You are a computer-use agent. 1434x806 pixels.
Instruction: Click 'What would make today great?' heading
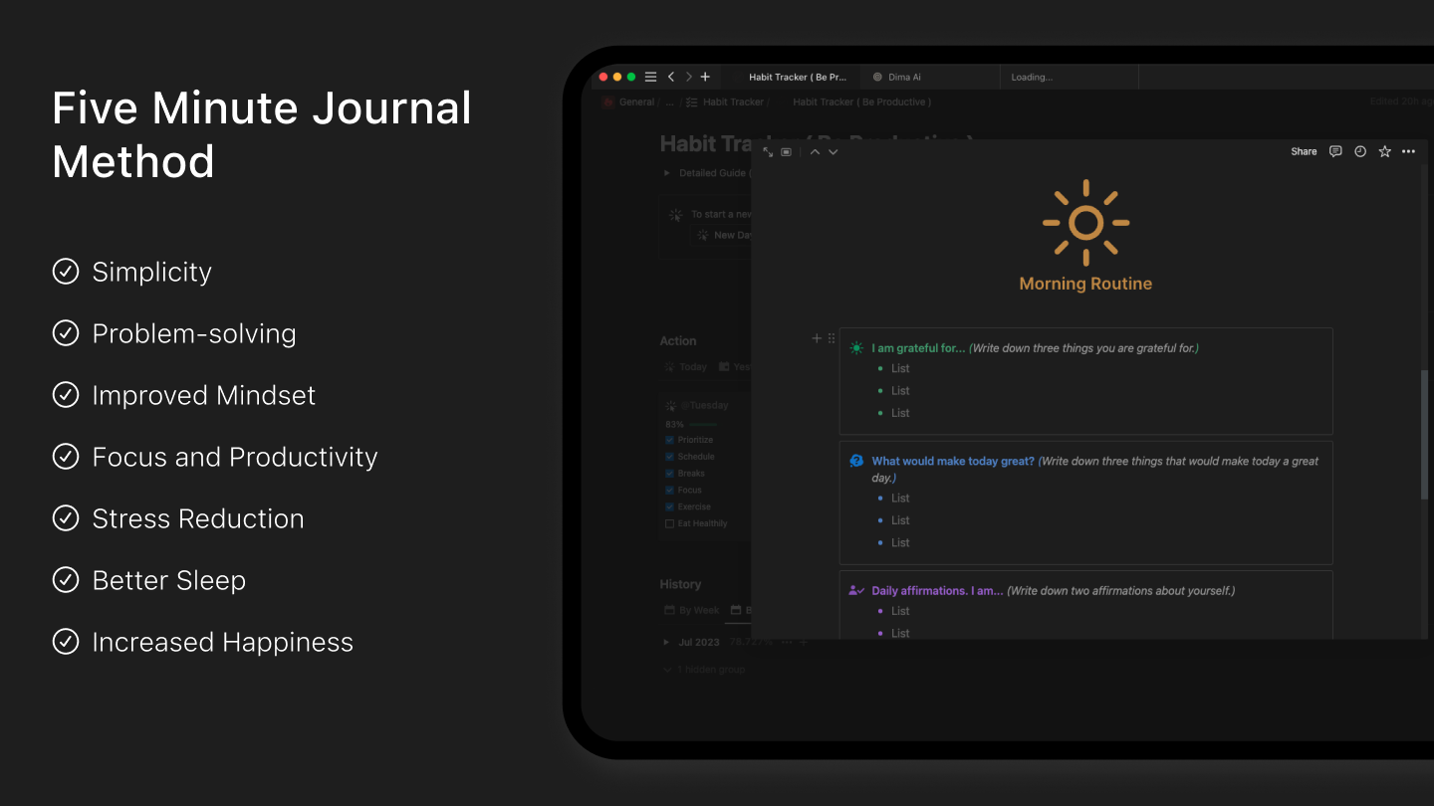point(953,461)
